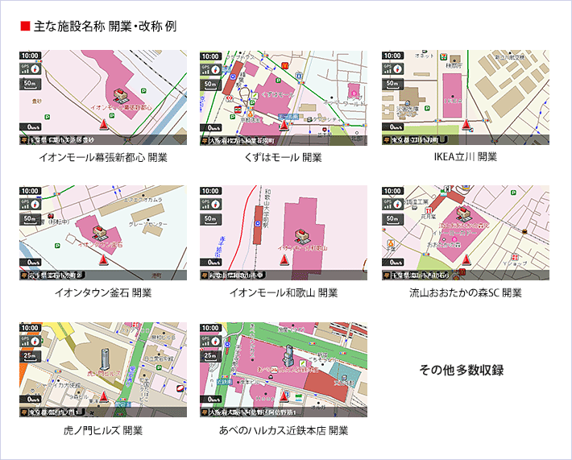This screenshot has height=460, width=572.
Task: Click the caption 流山おおたかの森SC 開業
Action: tap(466, 292)
